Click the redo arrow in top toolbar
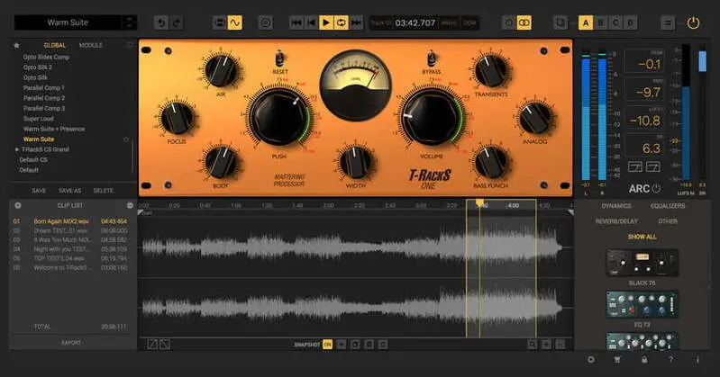The height and width of the screenshot is (377, 720). click(178, 22)
